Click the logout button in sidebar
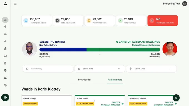Screen dimensions: 189x106 point(5,97)
